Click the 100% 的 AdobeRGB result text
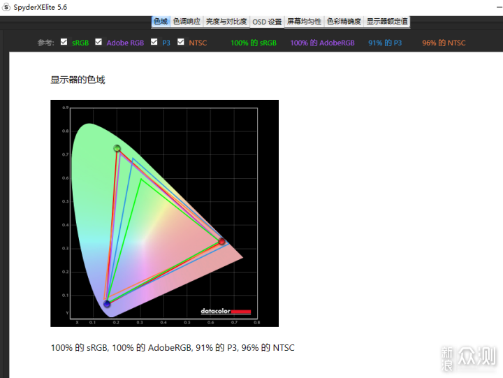503x378 pixels. (322, 43)
